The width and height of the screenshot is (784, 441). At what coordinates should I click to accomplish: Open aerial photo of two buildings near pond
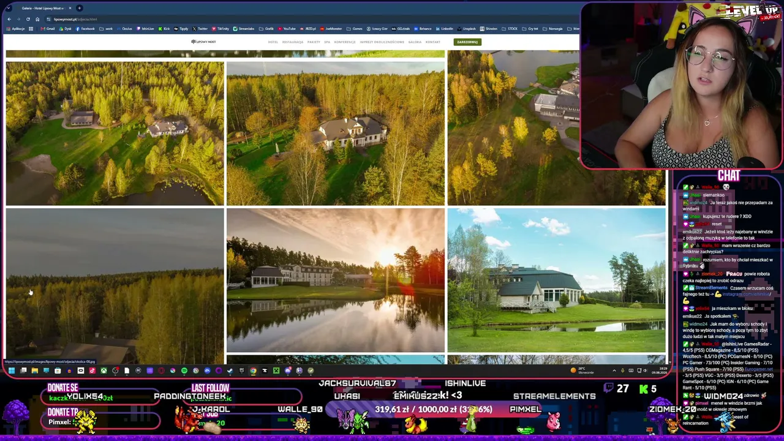pos(115,134)
